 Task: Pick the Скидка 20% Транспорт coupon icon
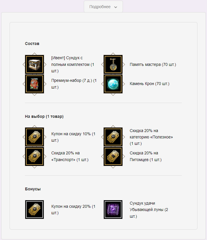point(34,156)
